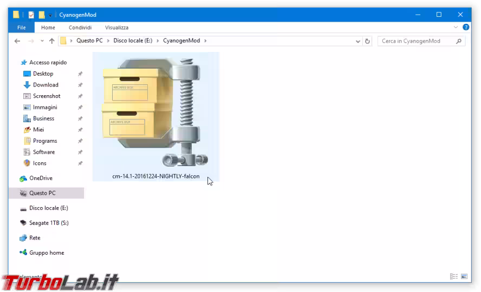Image resolution: width=481 pixels, height=292 pixels.
Task: Minimize the CyanogenMod window
Action: point(418,15)
